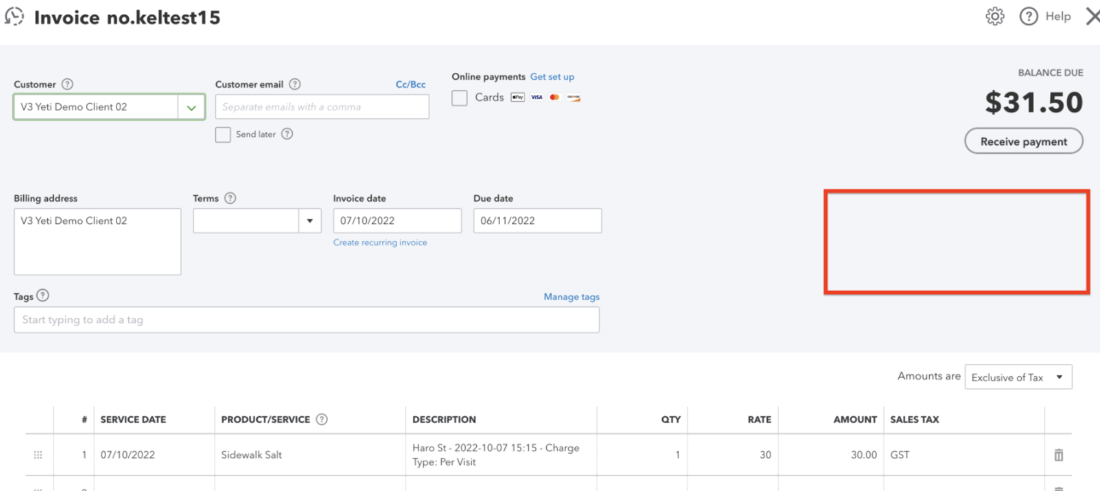Expand the Customer dropdown arrow

[x=191, y=107]
